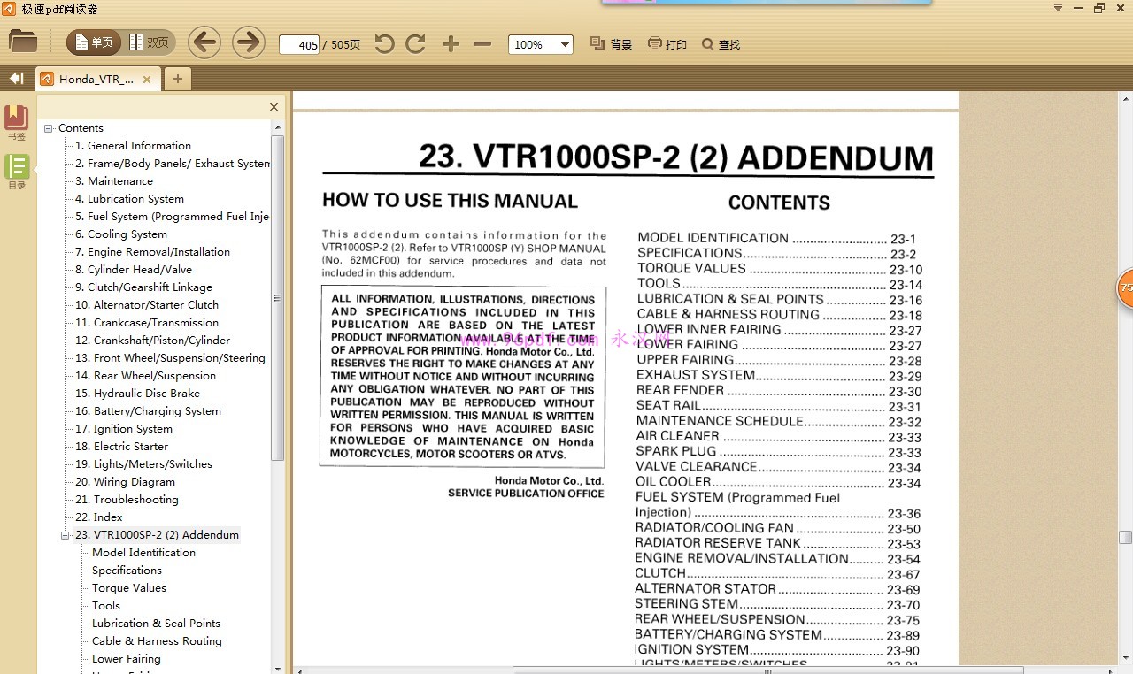Go to 22. Index
Image resolution: width=1133 pixels, height=674 pixels.
(x=99, y=517)
